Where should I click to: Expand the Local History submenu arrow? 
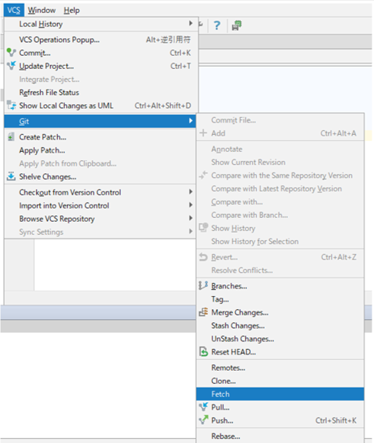[x=191, y=23]
